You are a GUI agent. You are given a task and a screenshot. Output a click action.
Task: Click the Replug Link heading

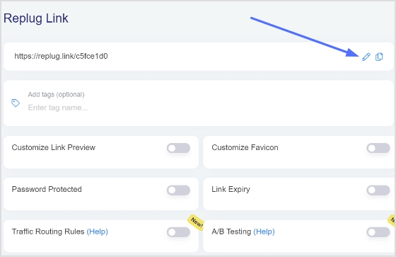tap(36, 18)
